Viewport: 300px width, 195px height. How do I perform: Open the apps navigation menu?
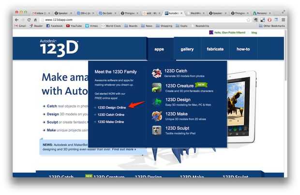tap(159, 49)
